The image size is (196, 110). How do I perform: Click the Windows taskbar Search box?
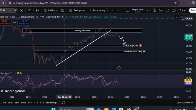tap(76, 109)
